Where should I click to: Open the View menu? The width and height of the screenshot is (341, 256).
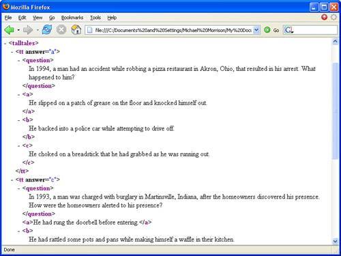point(38,18)
